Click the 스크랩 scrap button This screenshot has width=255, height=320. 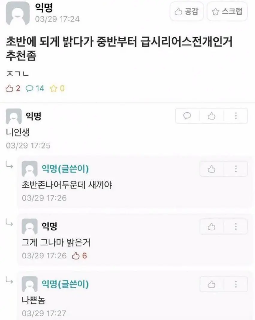[227, 12]
